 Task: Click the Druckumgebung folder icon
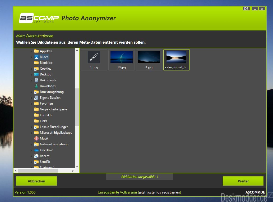point(36,92)
